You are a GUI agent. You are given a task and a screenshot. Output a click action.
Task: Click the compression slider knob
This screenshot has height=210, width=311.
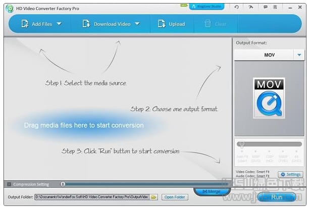(63, 184)
